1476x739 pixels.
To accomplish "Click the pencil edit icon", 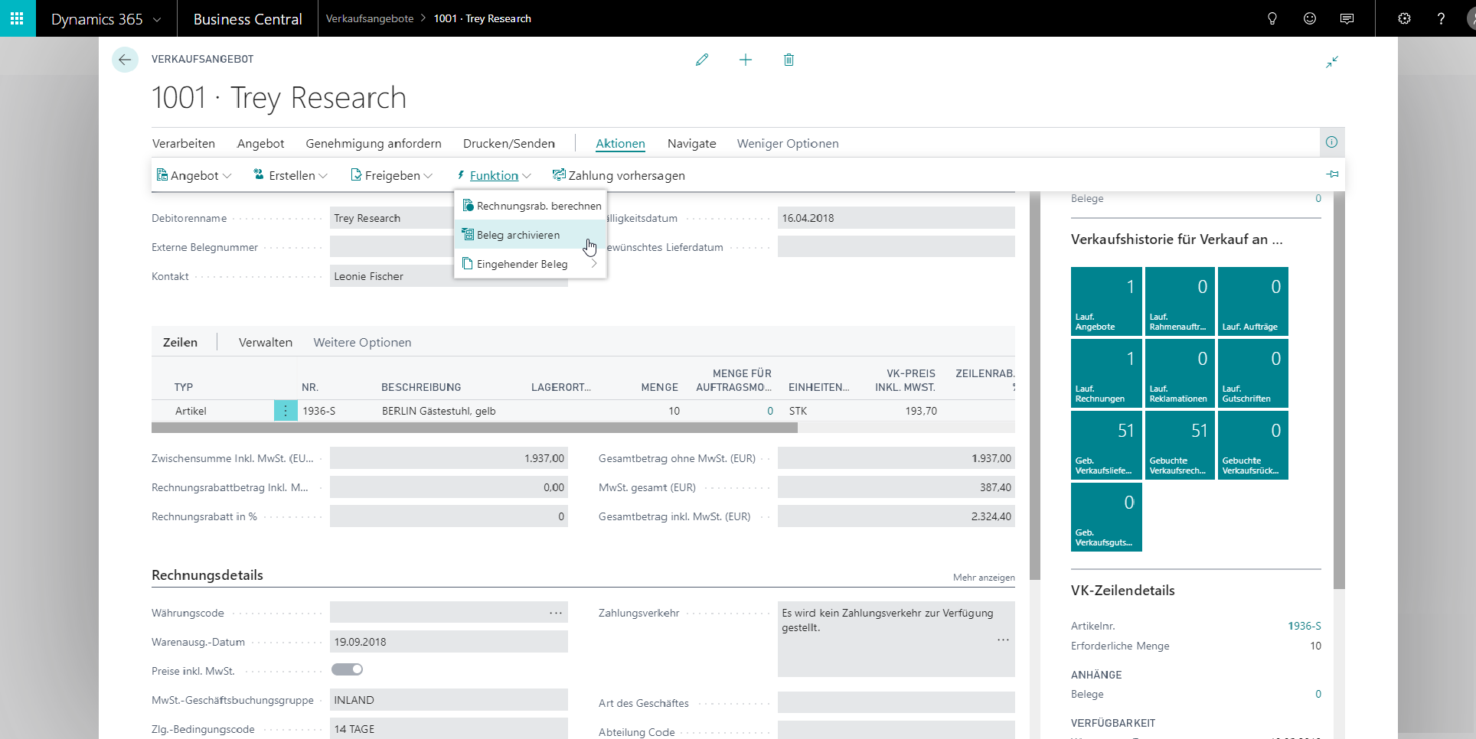I will pyautogui.click(x=702, y=60).
